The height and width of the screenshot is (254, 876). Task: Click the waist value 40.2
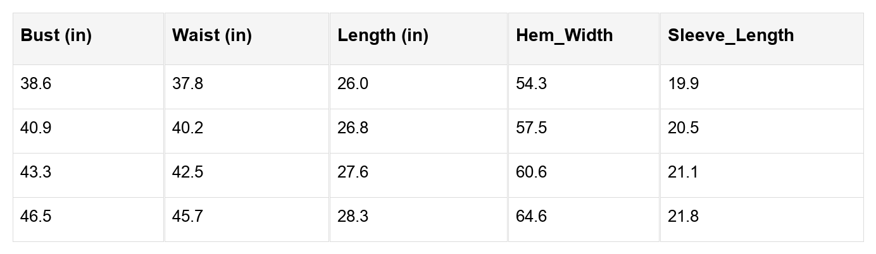point(188,128)
